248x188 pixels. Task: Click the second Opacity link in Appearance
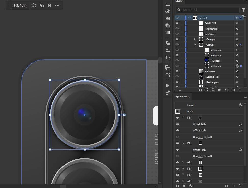pos(198,156)
